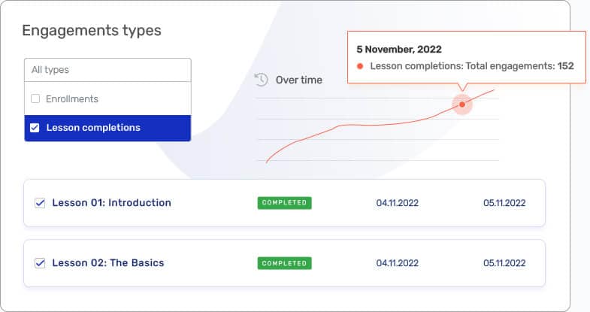The width and height of the screenshot is (590, 312).
Task: Click the Lesson 02: The Basics title
Action: (x=107, y=263)
